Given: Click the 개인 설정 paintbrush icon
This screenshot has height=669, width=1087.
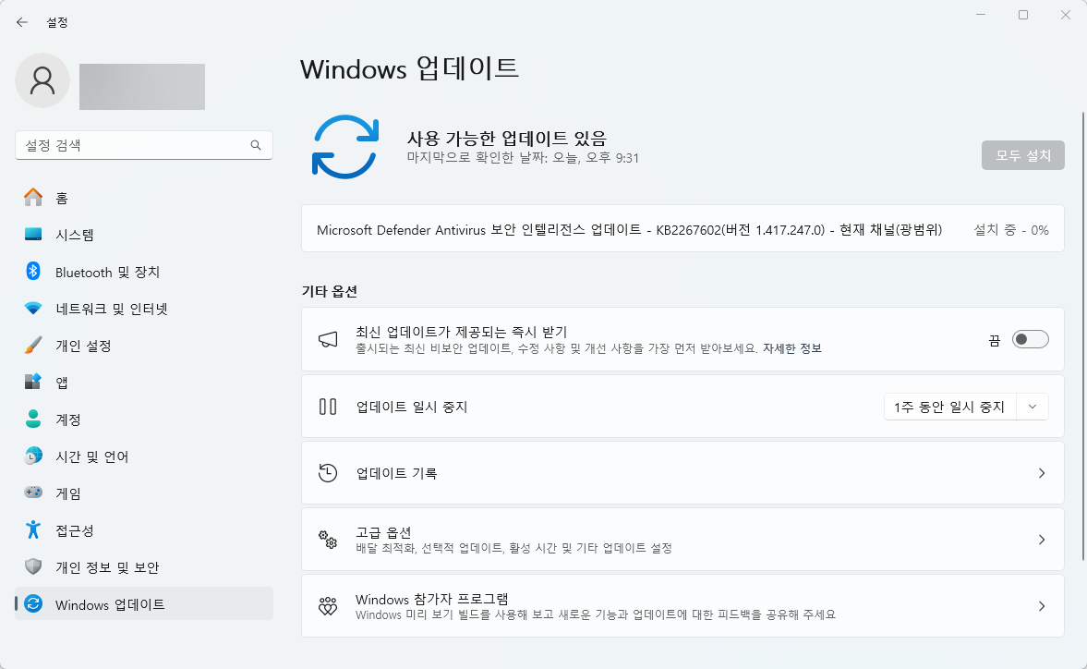Looking at the screenshot, I should coord(33,346).
